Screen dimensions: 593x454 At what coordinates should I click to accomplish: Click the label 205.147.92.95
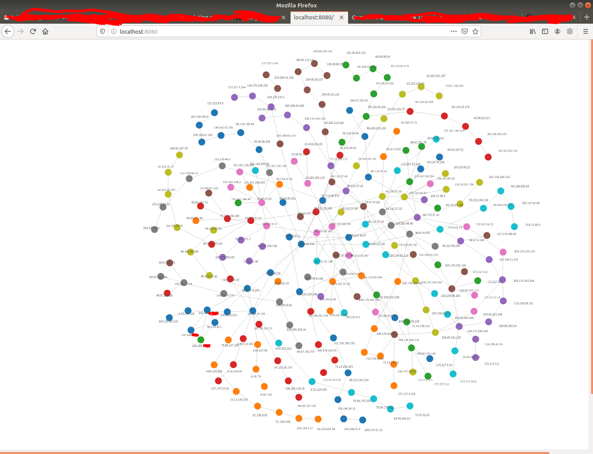point(531,203)
